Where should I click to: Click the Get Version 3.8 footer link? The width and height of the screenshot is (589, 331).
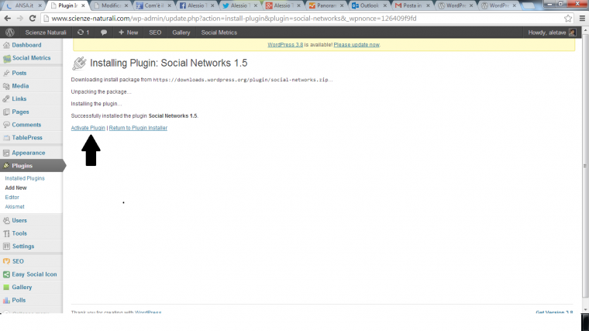(x=554, y=312)
